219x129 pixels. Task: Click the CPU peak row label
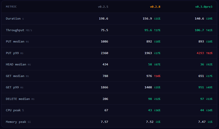tap(13, 110)
